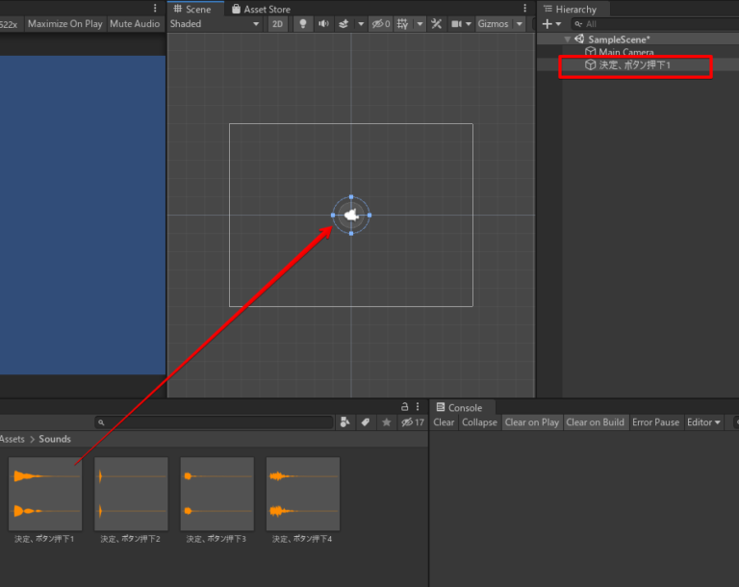Open Hierarchy create dropdown arrow
Image resolution: width=739 pixels, height=587 pixels.
[x=558, y=23]
